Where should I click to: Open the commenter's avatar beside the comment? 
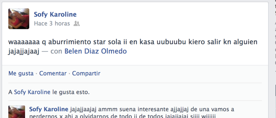[17, 112]
